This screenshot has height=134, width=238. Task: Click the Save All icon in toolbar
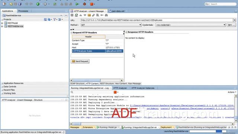(x=20, y=4)
